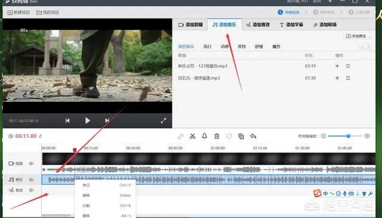The image size is (382, 218).
Task: Click the 03:19 duration cell
Action: 310,66
